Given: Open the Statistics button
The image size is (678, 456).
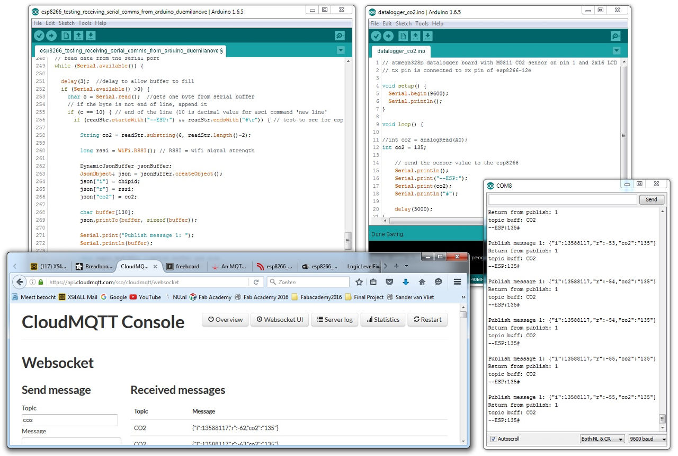Looking at the screenshot, I should pos(383,320).
